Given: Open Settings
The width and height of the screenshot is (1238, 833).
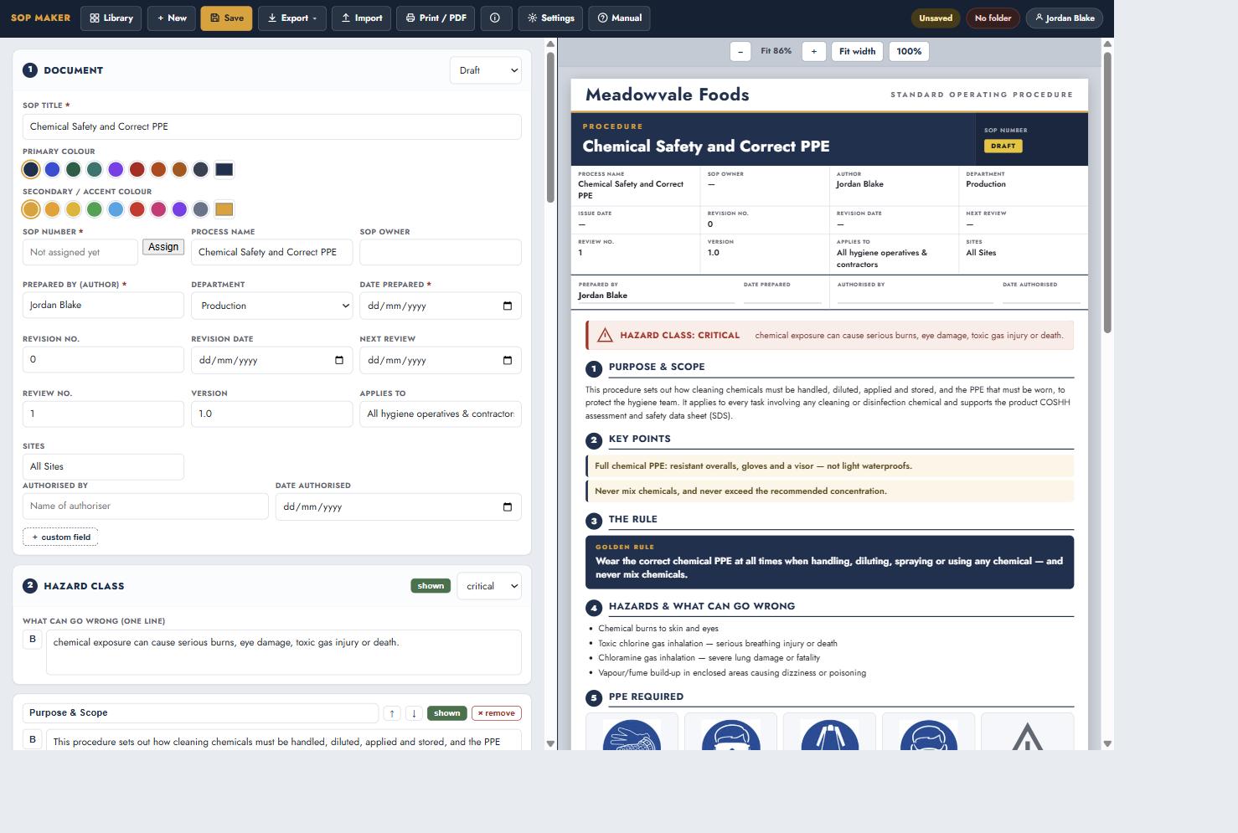Looking at the screenshot, I should tap(550, 18).
